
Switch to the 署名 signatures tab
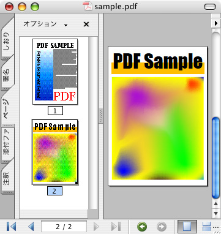(x=8, y=76)
